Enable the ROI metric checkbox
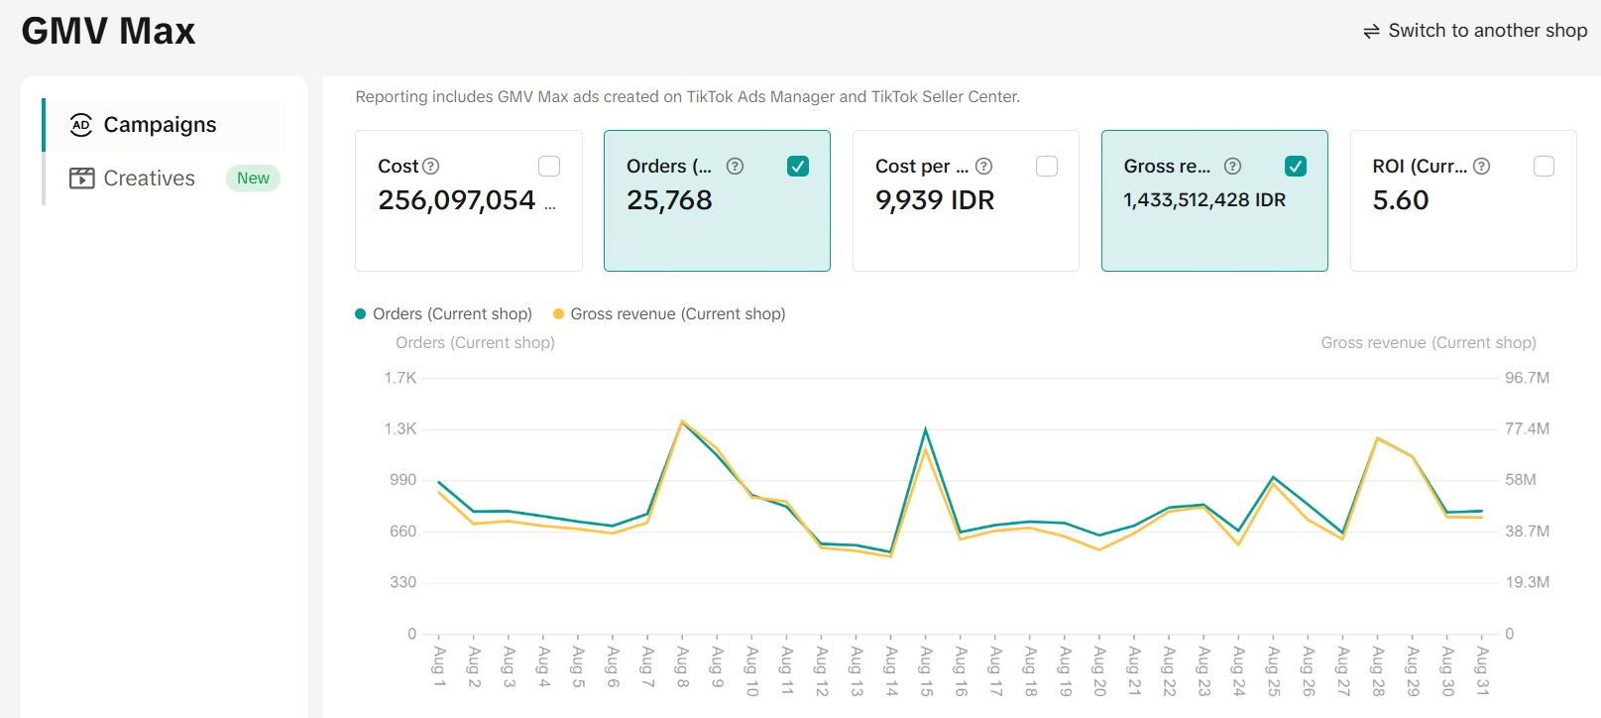This screenshot has width=1601, height=718. 1544,167
